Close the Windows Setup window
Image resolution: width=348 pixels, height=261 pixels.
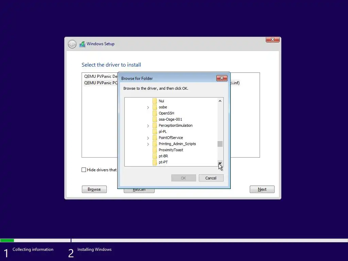point(273,39)
